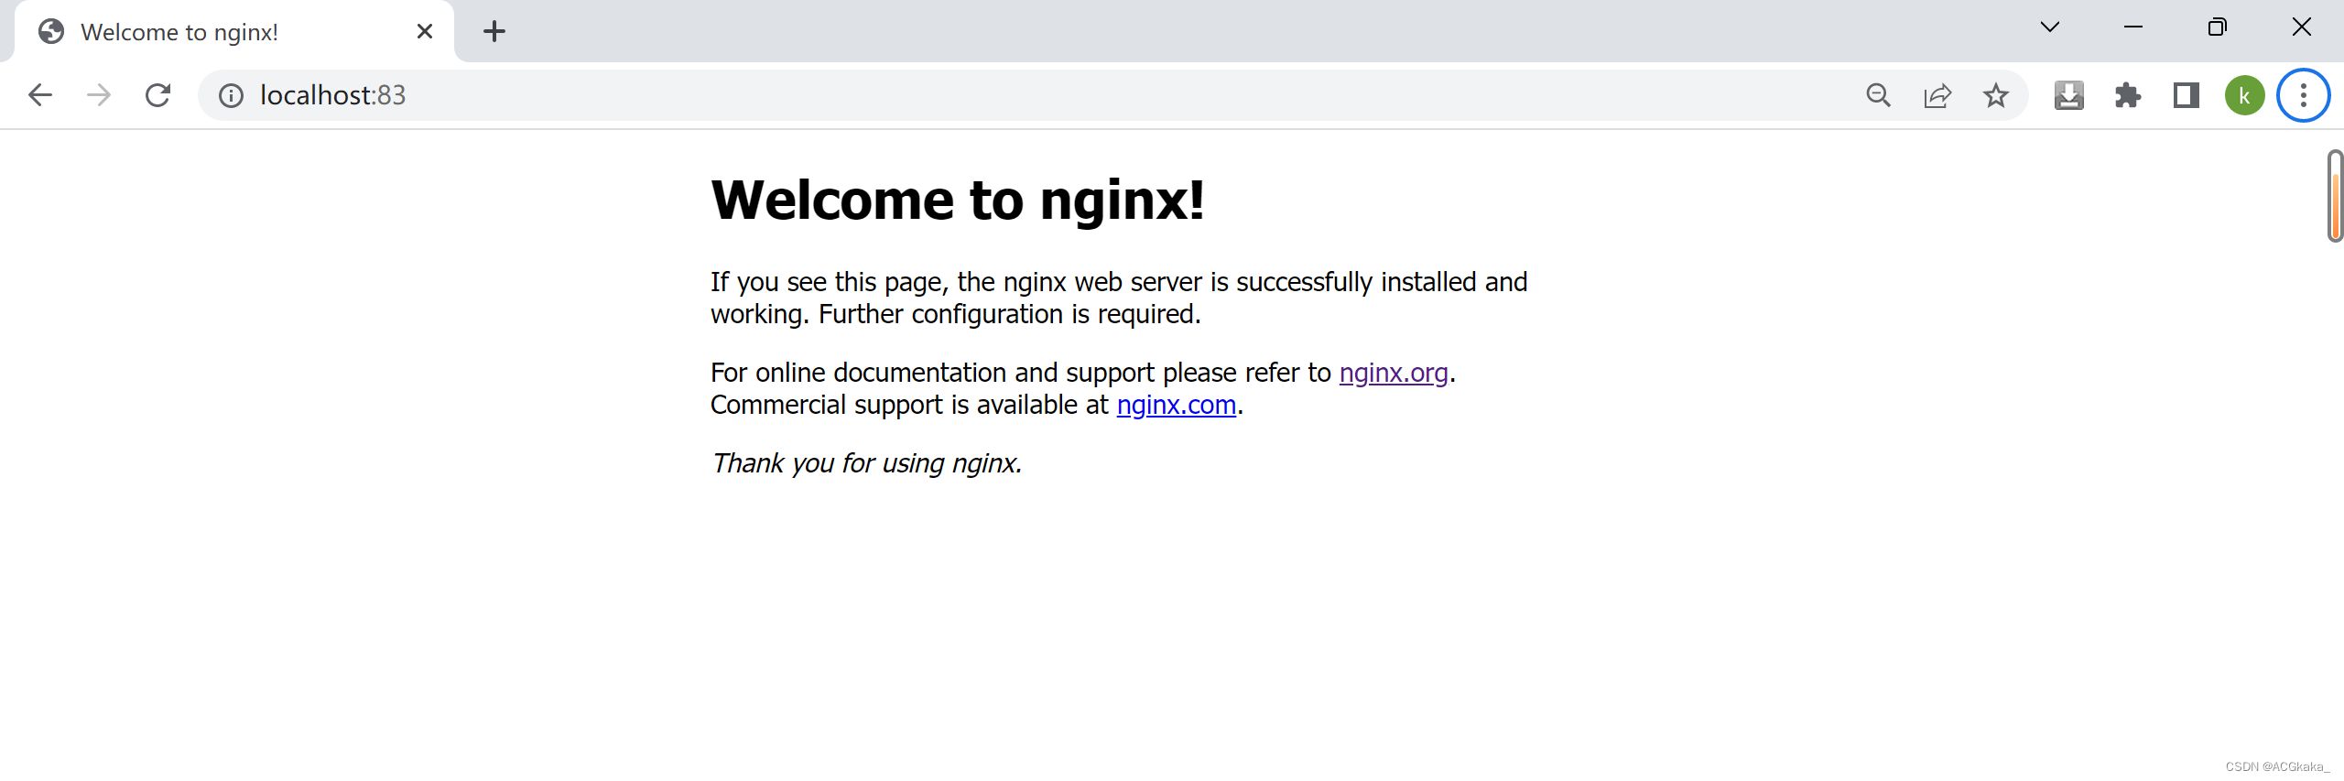Expand the tab search chevron
Screen dimensions: 2344x781
coord(2050,27)
